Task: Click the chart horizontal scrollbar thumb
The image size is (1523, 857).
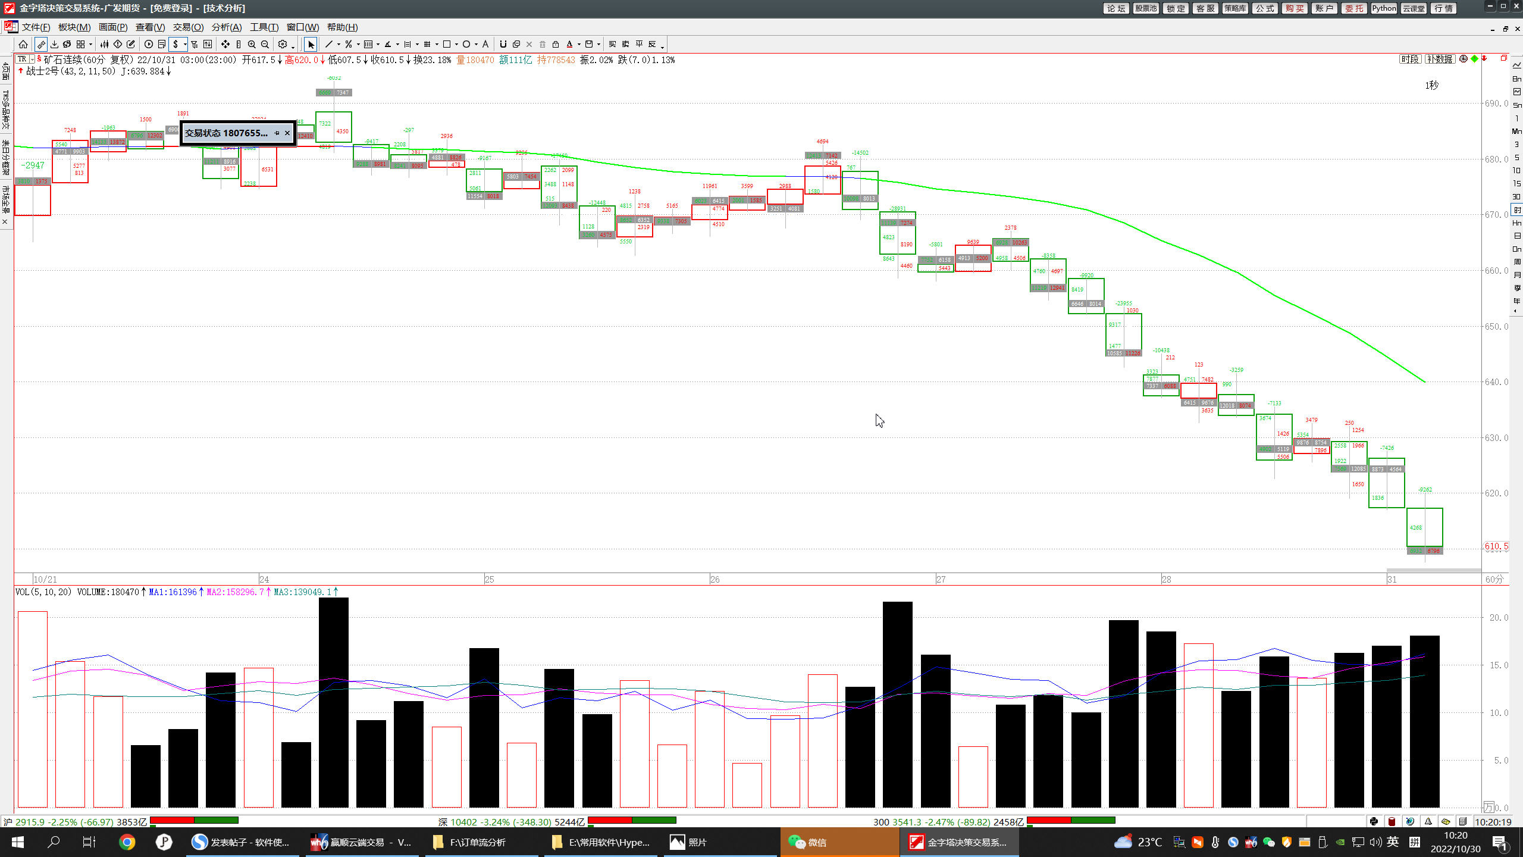Action: click(1434, 570)
